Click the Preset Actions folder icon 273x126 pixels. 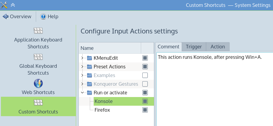[89, 67]
